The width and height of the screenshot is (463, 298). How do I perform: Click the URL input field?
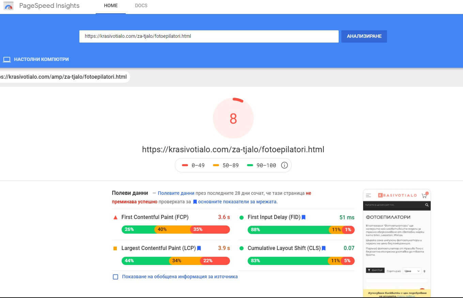(209, 36)
